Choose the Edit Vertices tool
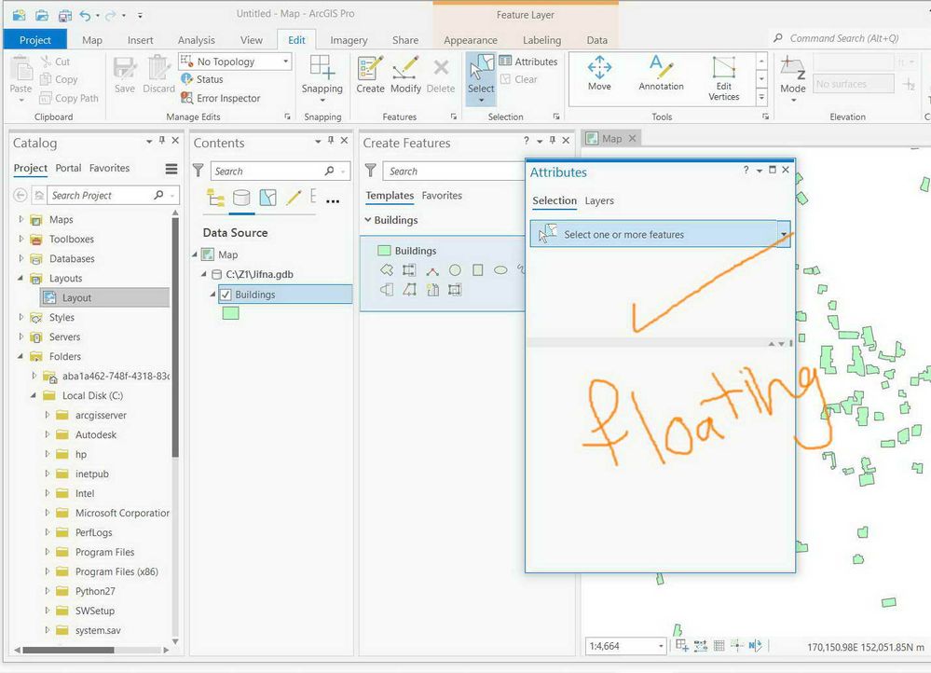 (x=724, y=78)
